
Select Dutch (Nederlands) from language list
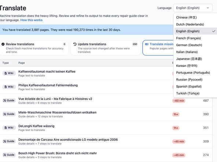point(195,24)
